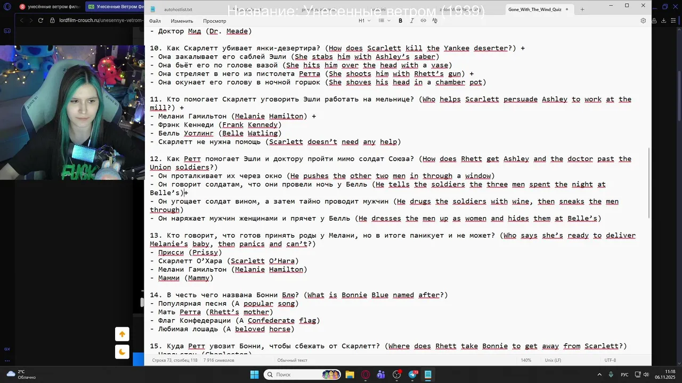Click the line Любимая лошадь (A beloved horse)
This screenshot has height=383, width=682.
click(222, 329)
